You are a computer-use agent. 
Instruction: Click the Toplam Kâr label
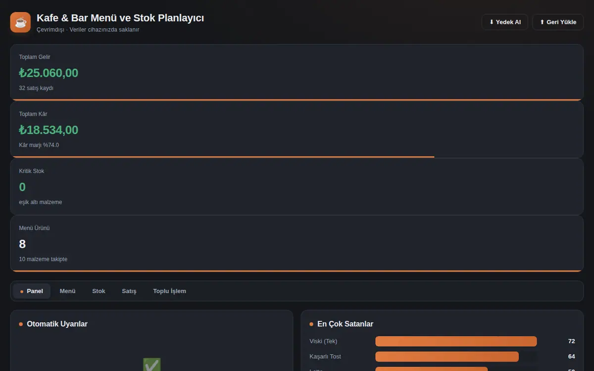tap(33, 114)
